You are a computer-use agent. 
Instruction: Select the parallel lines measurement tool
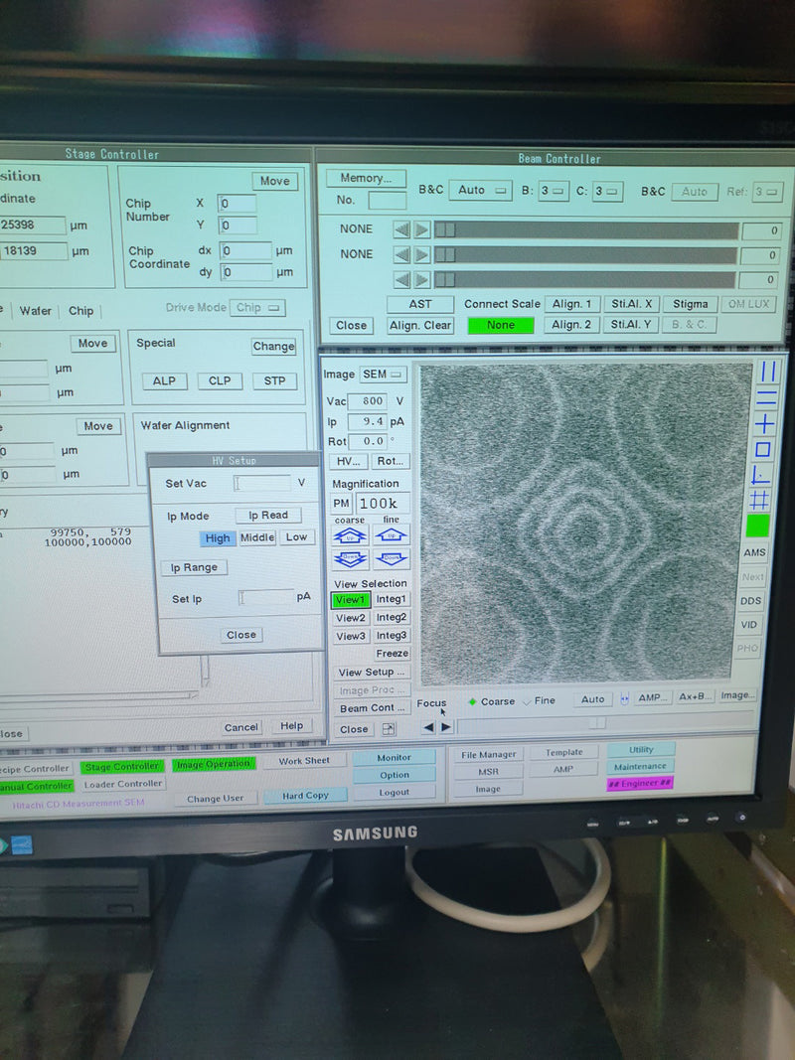768,372
